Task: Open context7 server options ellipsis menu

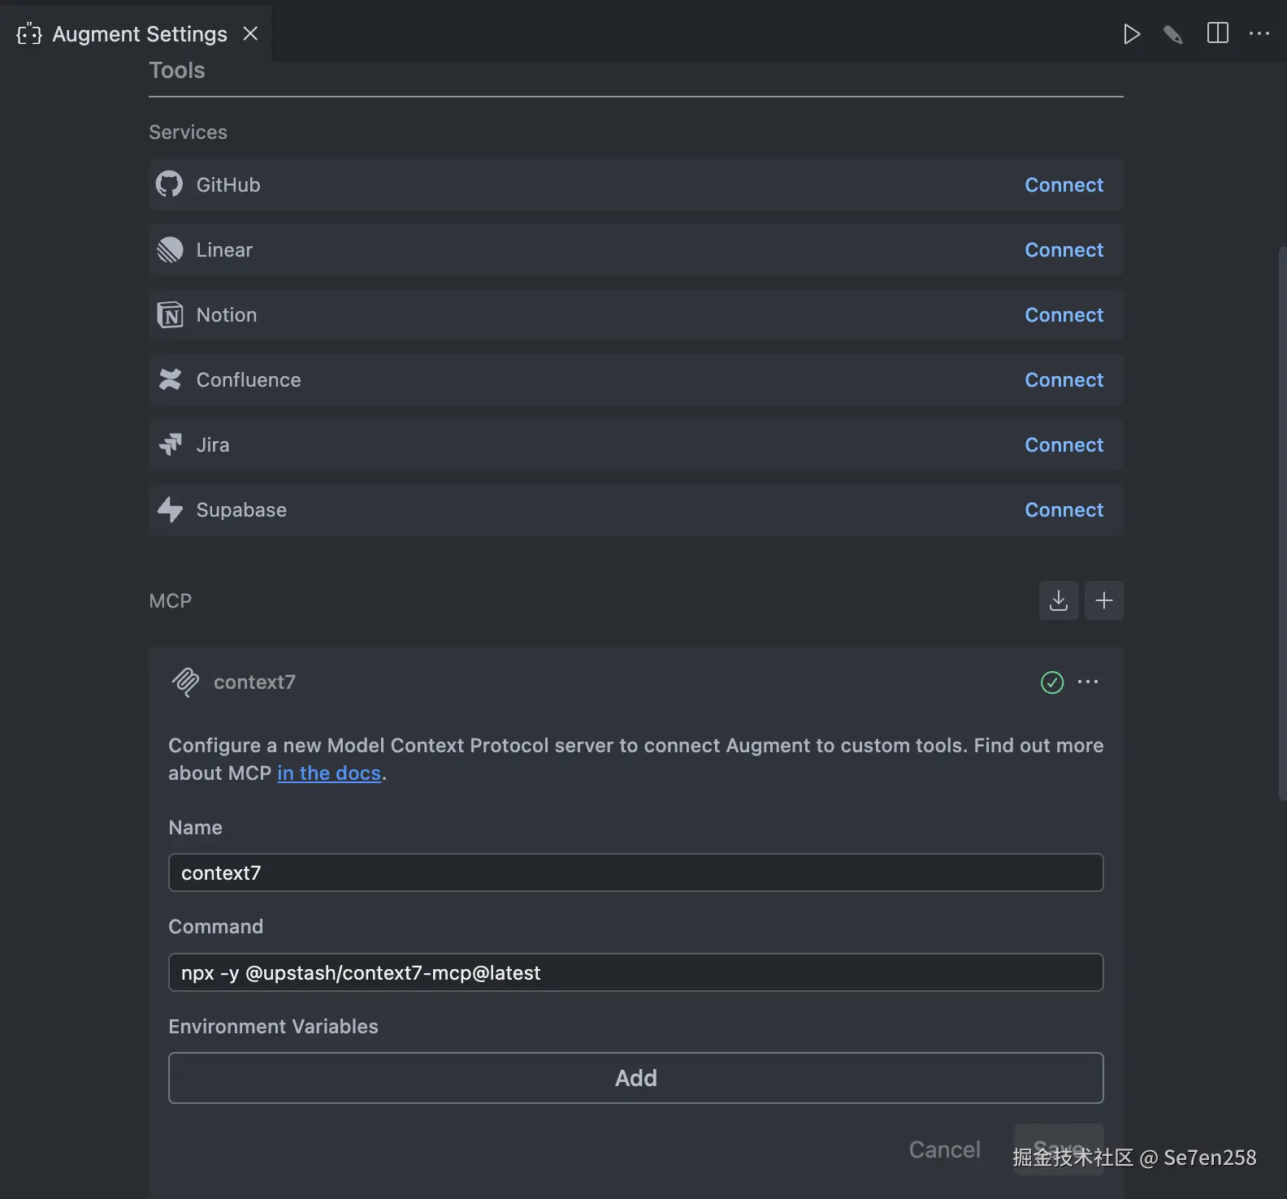Action: coord(1087,682)
